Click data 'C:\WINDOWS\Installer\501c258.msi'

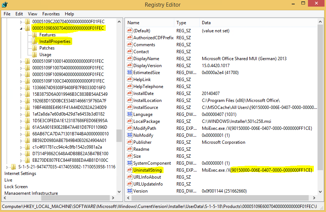pos(236,121)
